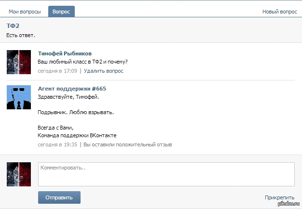Click your avatar beside the comment box
This screenshot has width=302, height=209.
click(19, 174)
